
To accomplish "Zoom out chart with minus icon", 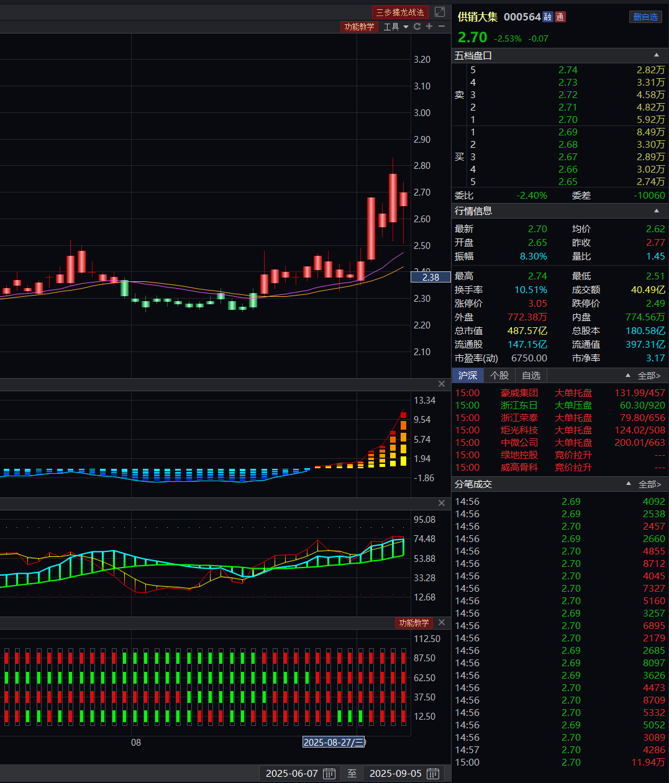I will pos(442,27).
